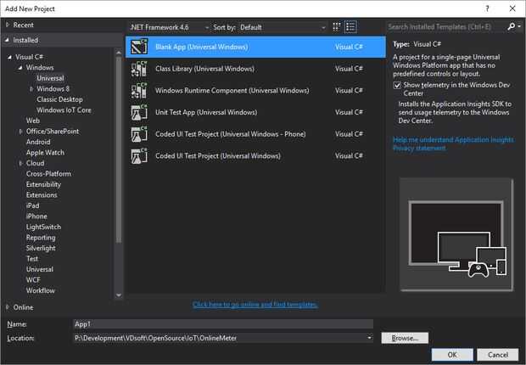
Task: Select Unit Test App (Universal Windows) template name
Action: (x=206, y=113)
